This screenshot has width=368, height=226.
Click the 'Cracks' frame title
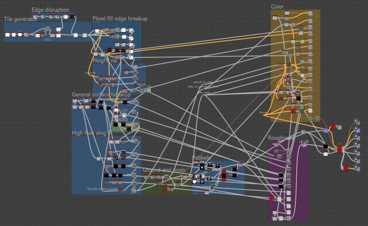click(x=120, y=119)
